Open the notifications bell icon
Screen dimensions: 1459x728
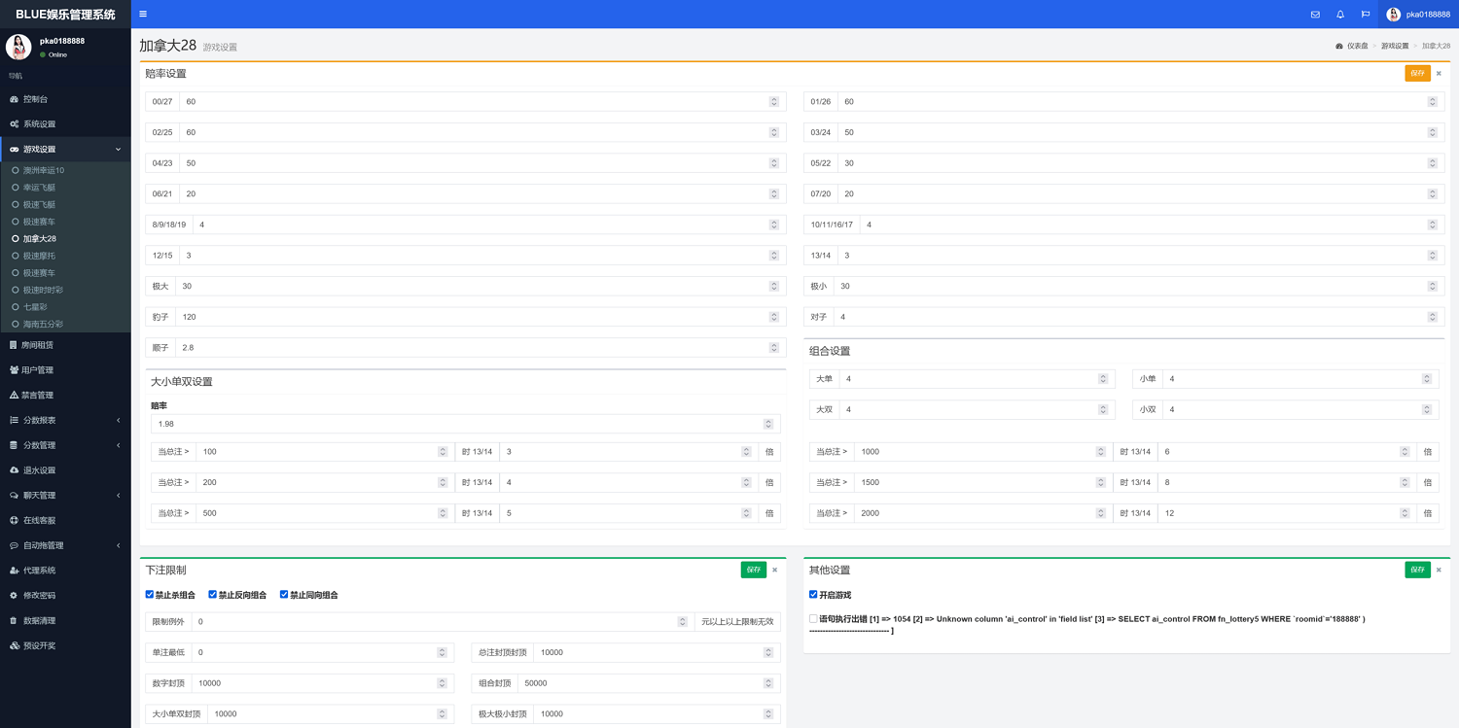pyautogui.click(x=1340, y=15)
